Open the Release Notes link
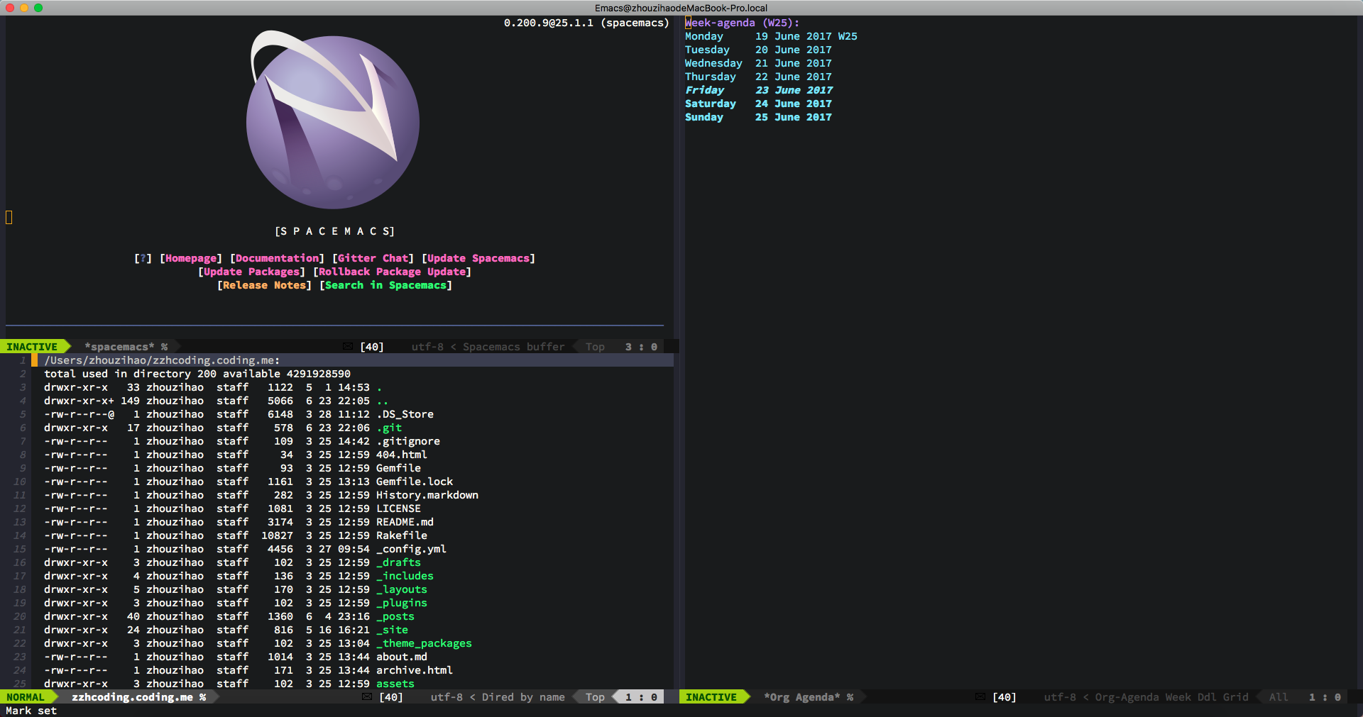The width and height of the screenshot is (1363, 717). 264,285
